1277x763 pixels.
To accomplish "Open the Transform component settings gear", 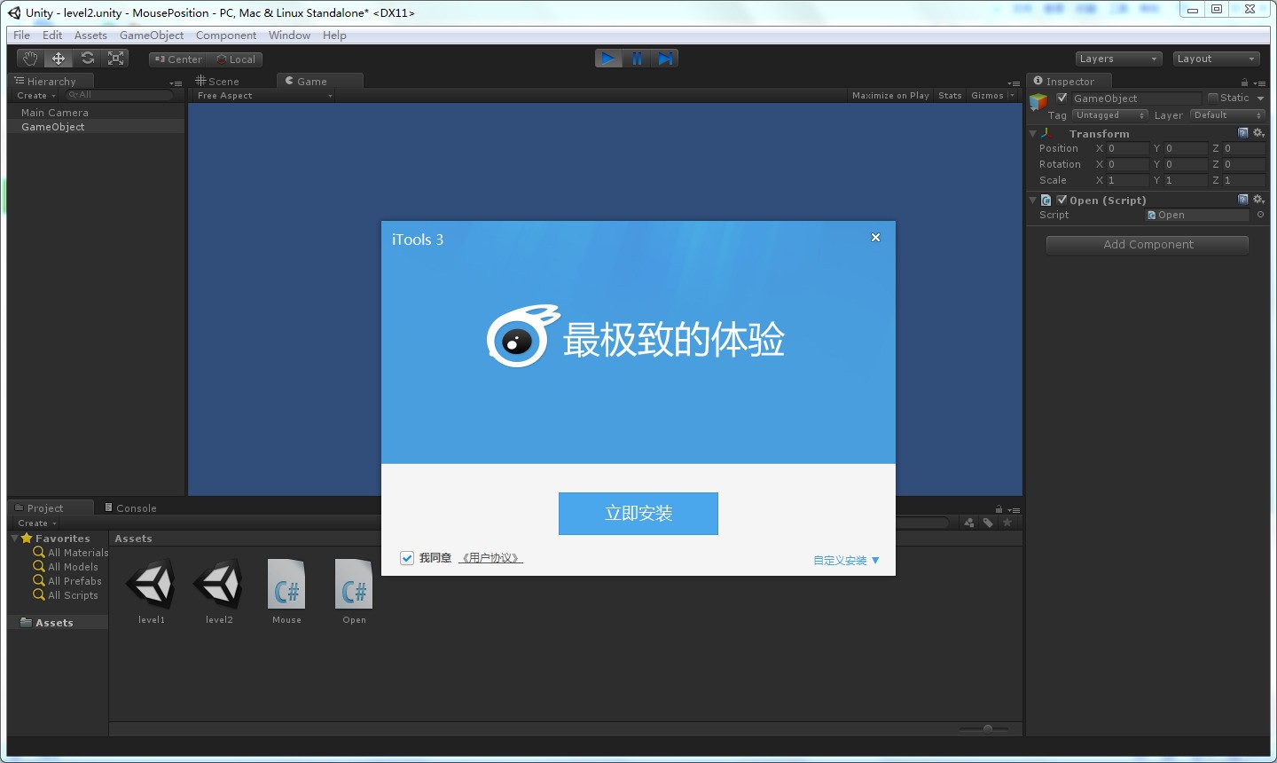I will pos(1259,133).
